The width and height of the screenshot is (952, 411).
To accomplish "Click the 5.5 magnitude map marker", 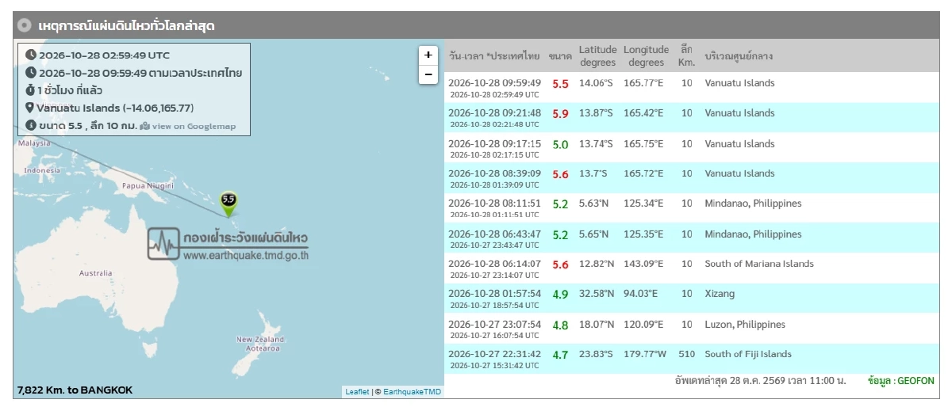I will click(x=228, y=203).
